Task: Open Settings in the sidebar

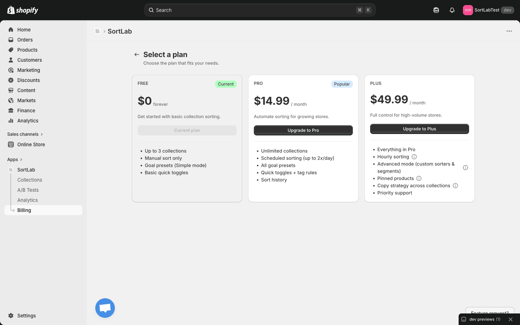Action: (x=26, y=316)
